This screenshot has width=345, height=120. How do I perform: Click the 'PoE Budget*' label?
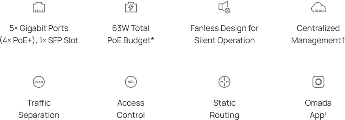(131, 40)
